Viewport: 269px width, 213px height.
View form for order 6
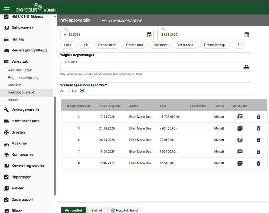pos(240,140)
